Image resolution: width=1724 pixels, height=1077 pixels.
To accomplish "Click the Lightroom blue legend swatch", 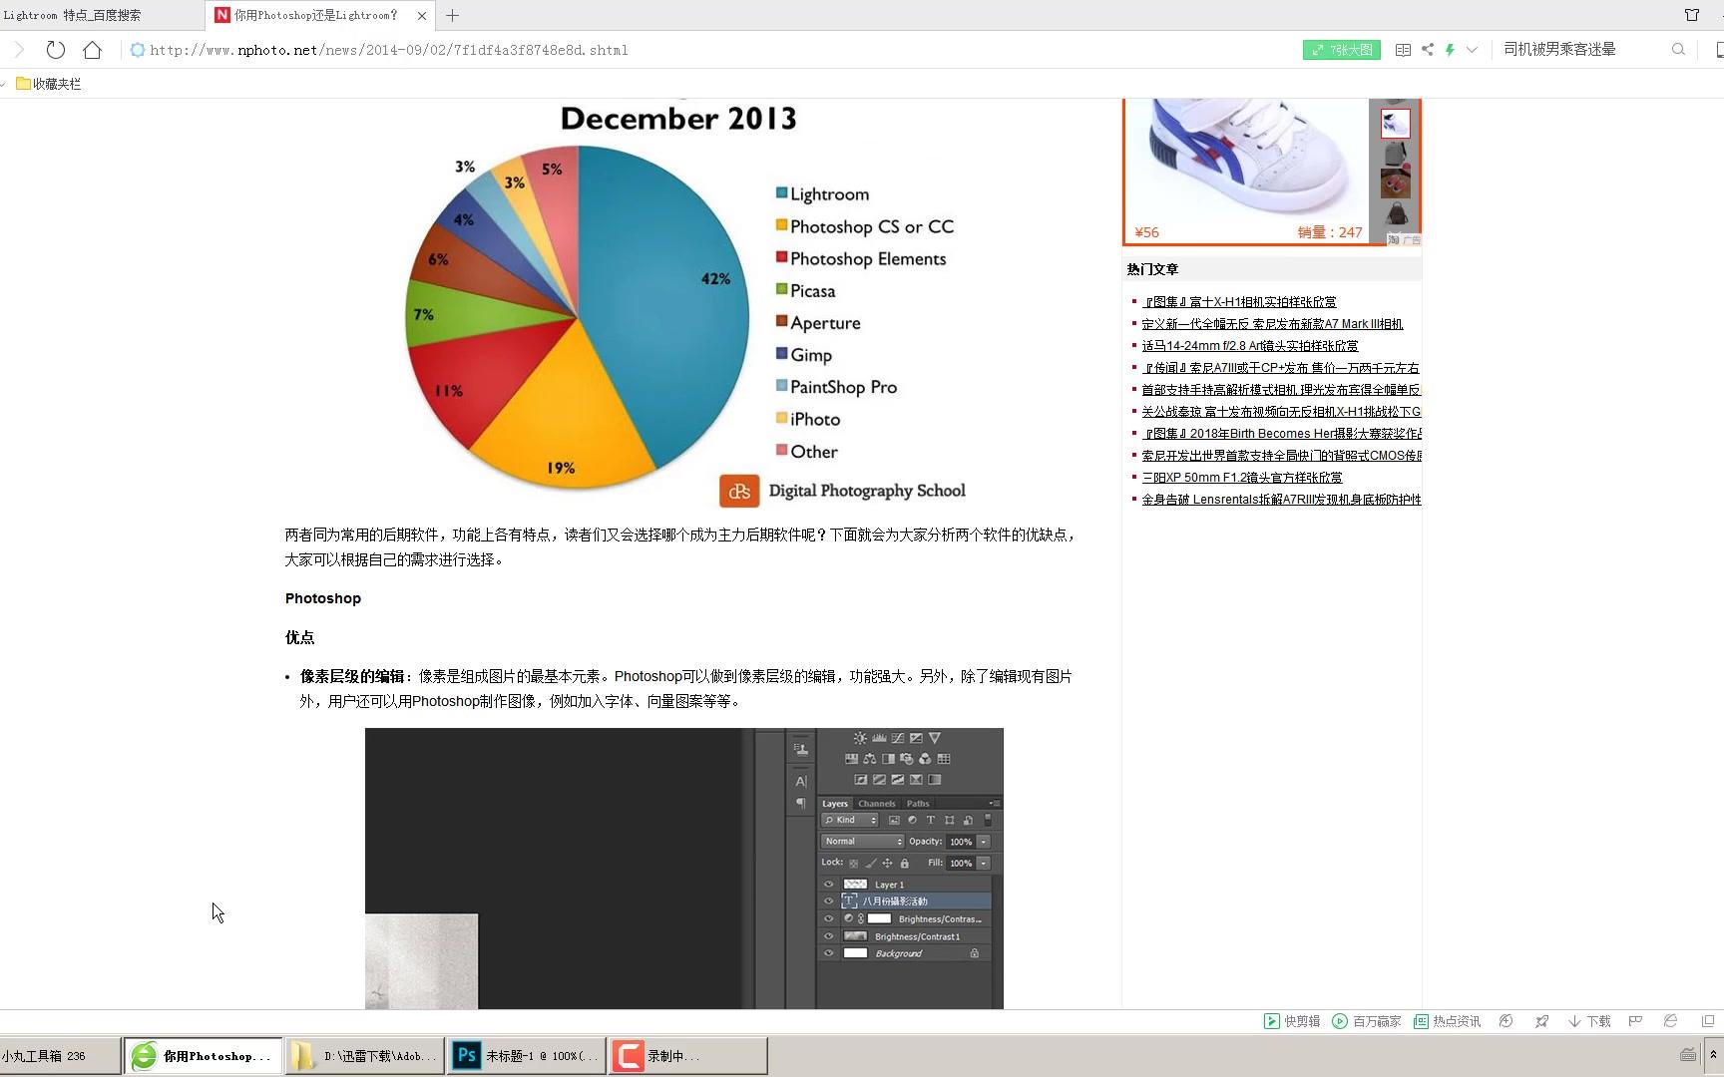I will 782,192.
